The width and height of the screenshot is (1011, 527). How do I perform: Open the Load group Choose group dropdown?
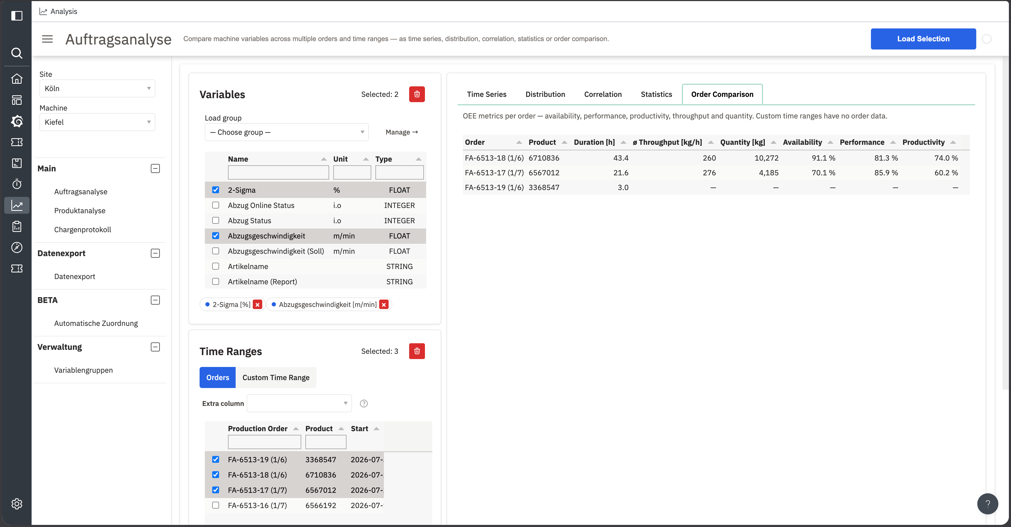pos(286,132)
